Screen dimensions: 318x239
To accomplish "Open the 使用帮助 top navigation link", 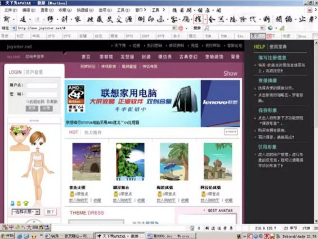I will (213, 46).
